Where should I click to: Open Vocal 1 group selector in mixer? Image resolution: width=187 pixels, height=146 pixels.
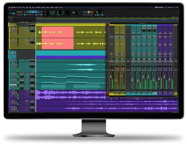(x=117, y=62)
